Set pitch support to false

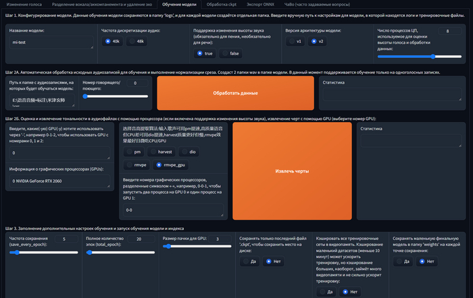(x=230, y=53)
